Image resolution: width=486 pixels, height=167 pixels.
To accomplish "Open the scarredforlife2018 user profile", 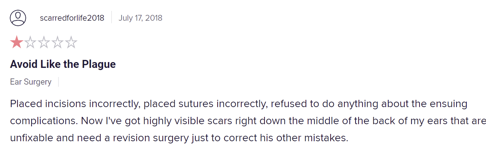I will [72, 18].
